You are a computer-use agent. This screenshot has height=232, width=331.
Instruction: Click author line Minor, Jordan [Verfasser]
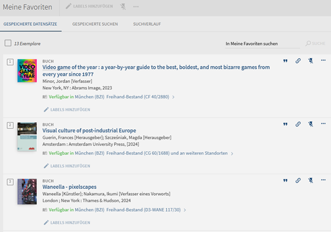(x=67, y=81)
